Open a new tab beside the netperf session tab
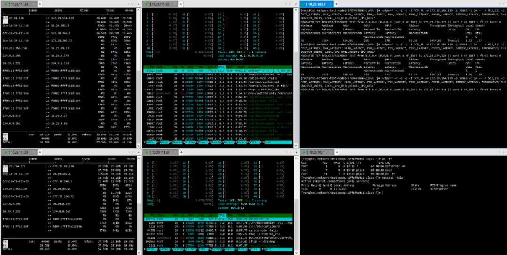Viewport: 507px width, 255px height. (x=336, y=4)
